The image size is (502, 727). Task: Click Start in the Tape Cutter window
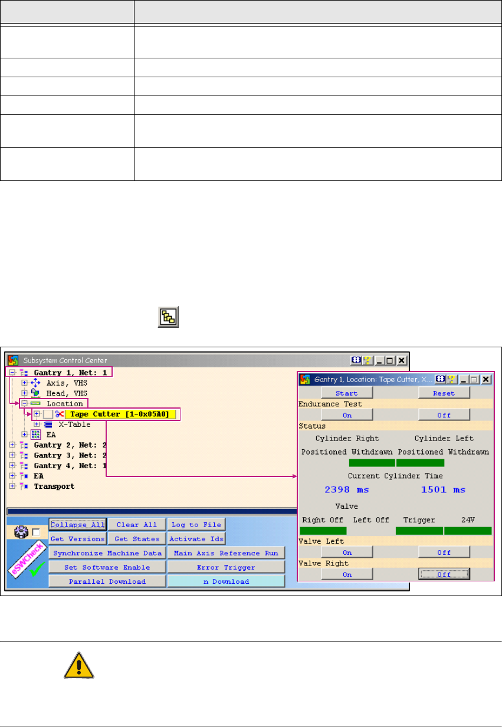347,393
